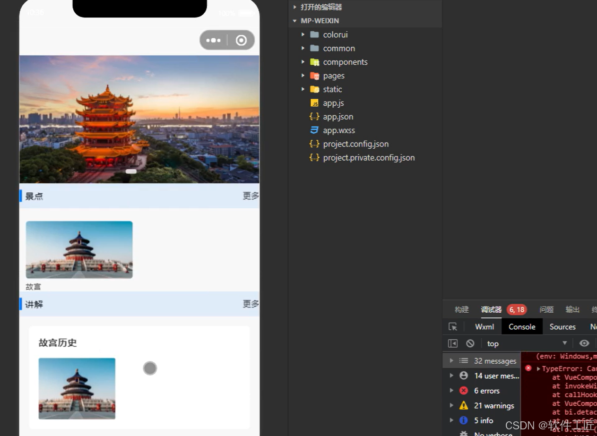Screen dimensions: 597x436
Task: Click the red error icon in the console log
Action: 528,368
